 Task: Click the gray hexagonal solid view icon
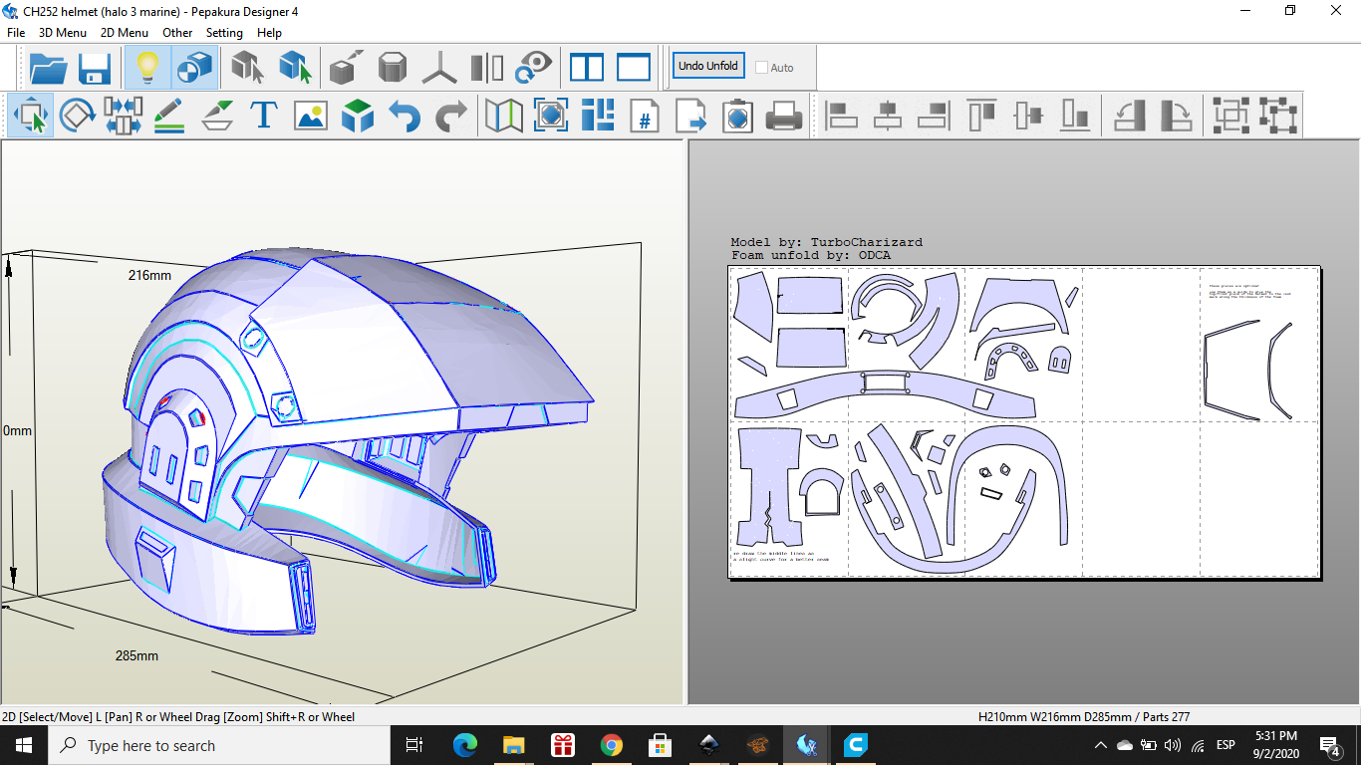[x=393, y=68]
